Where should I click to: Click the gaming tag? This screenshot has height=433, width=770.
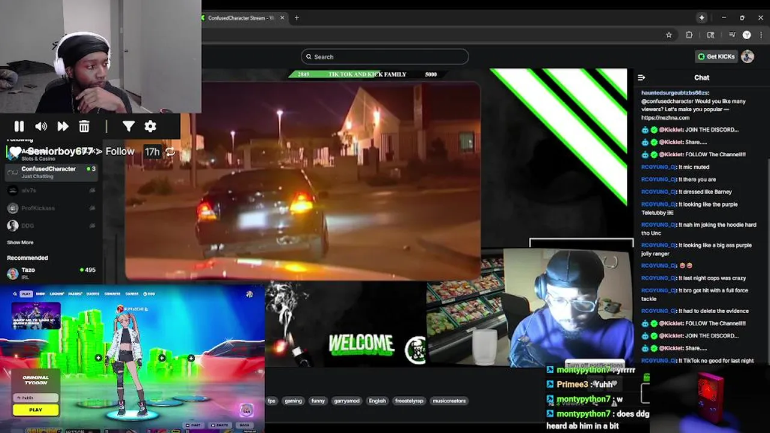point(293,401)
